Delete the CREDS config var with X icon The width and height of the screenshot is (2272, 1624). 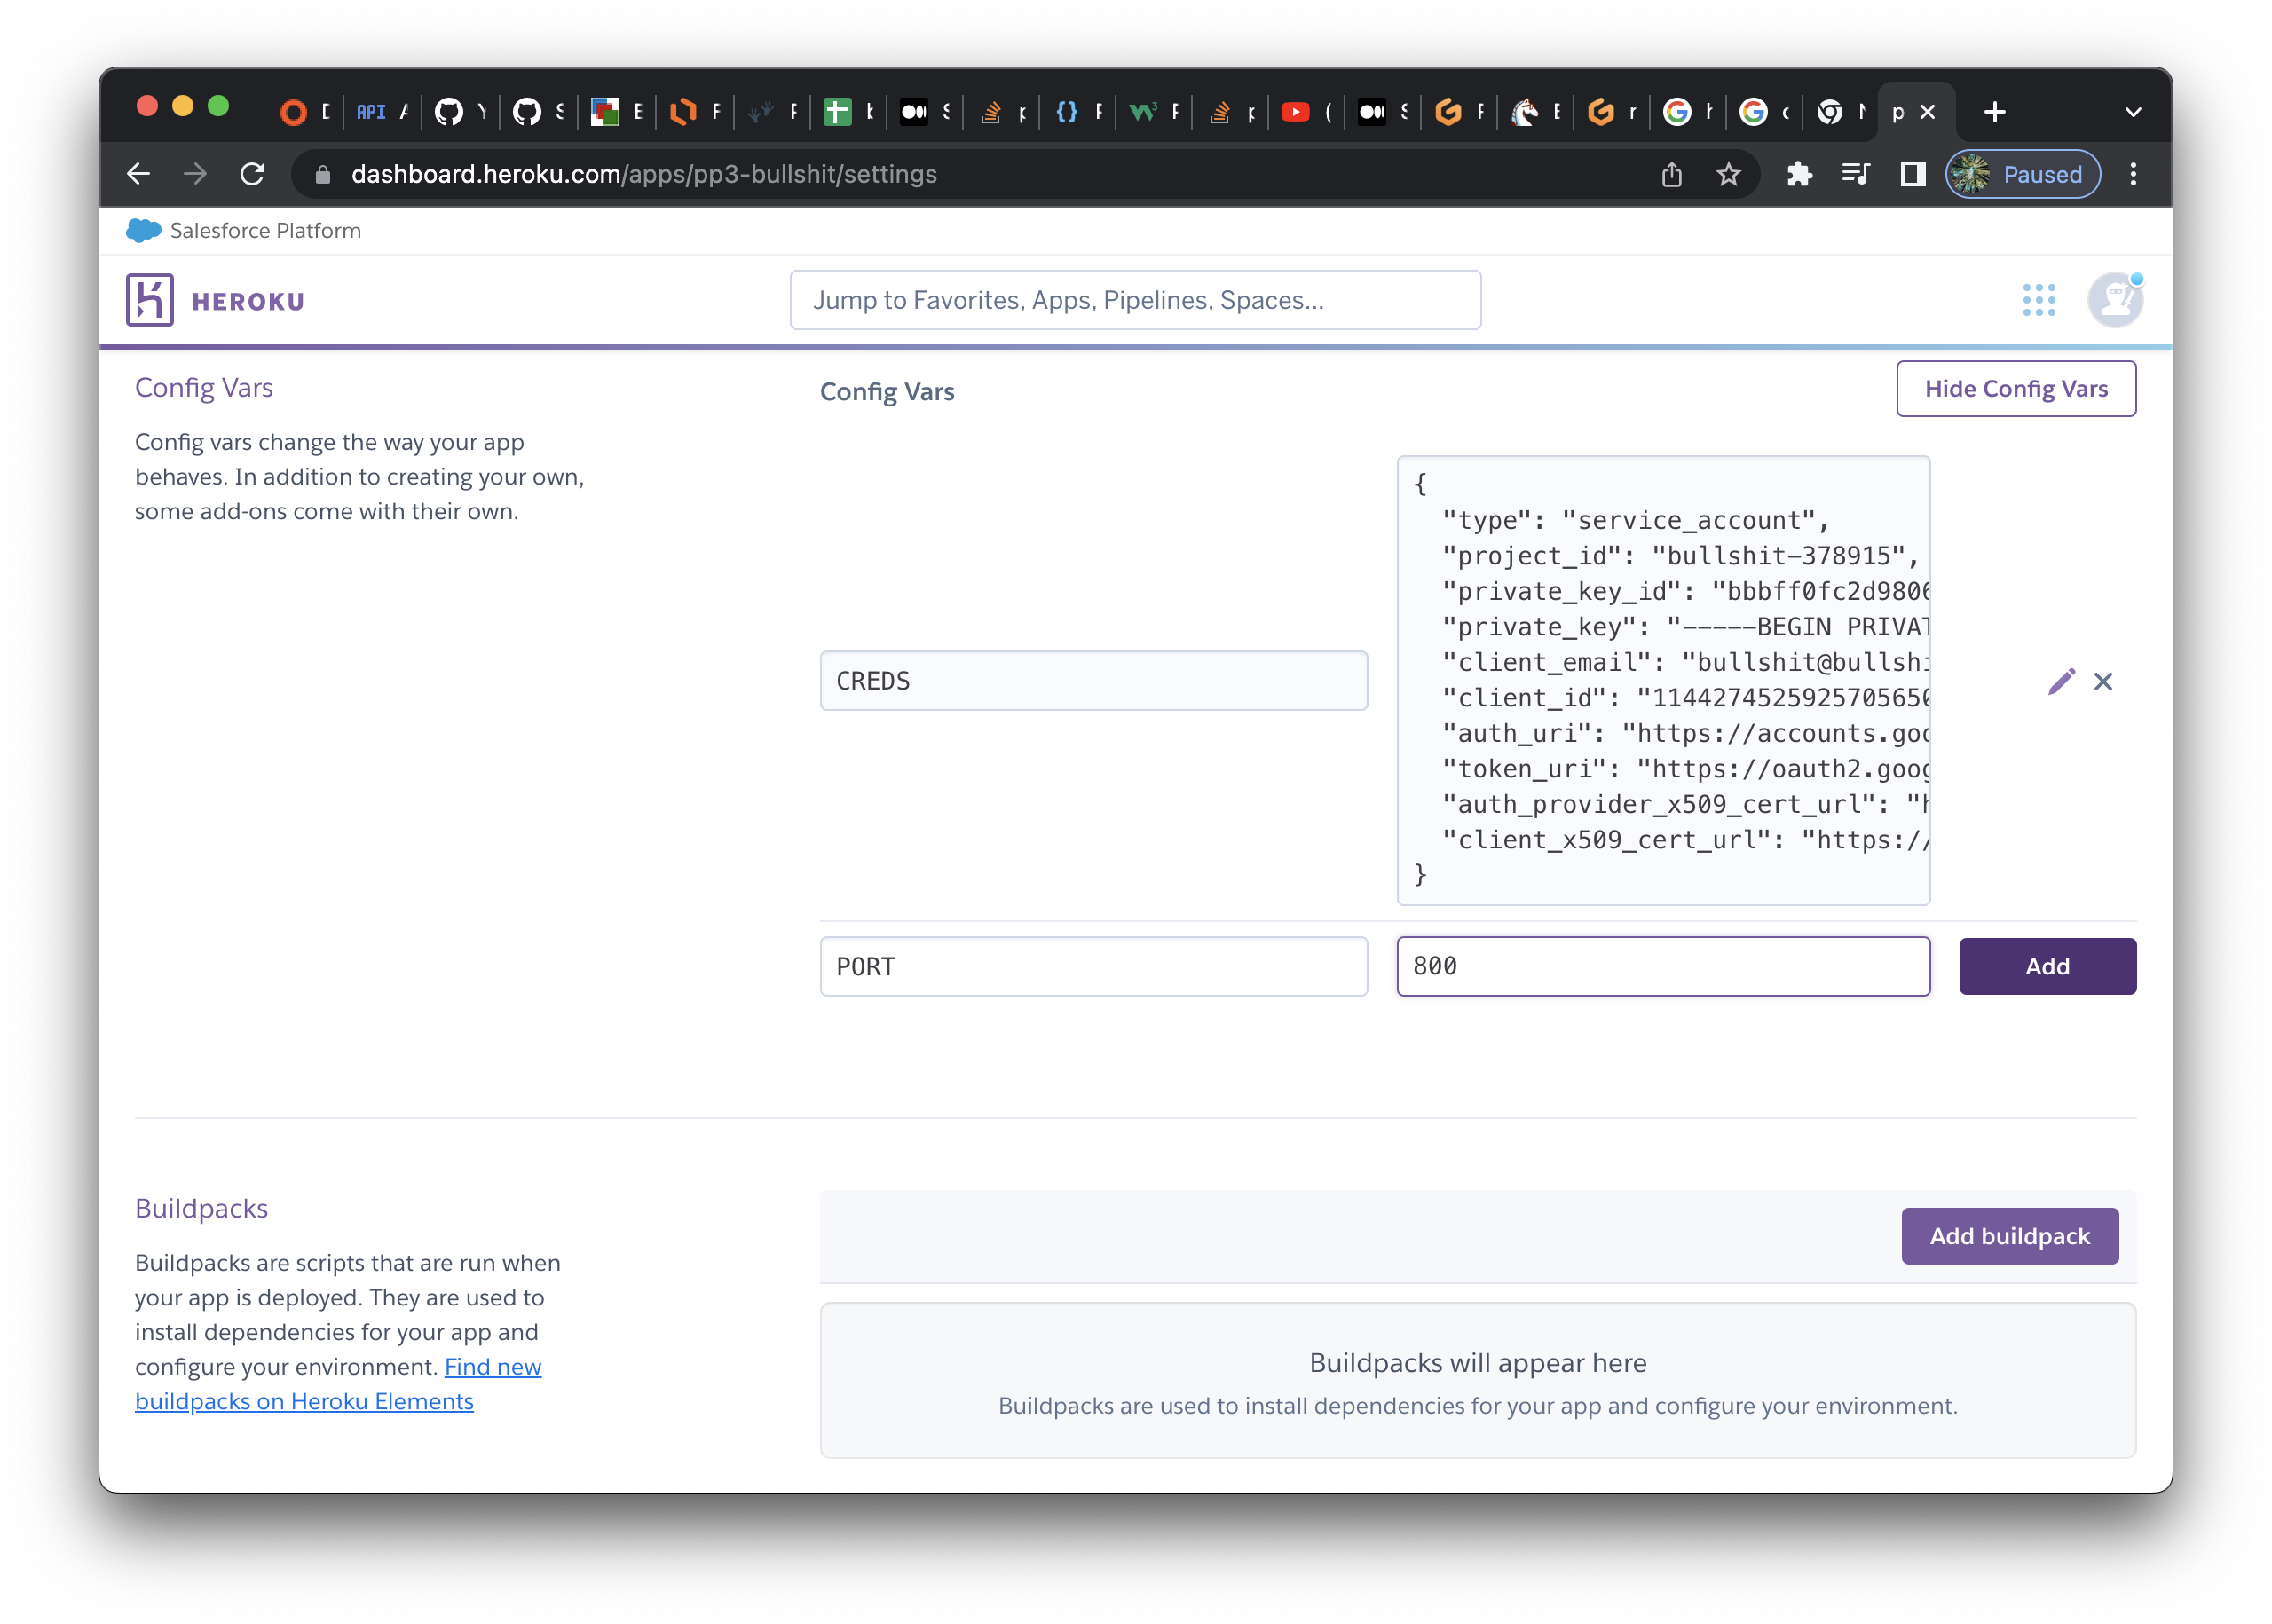2103,682
